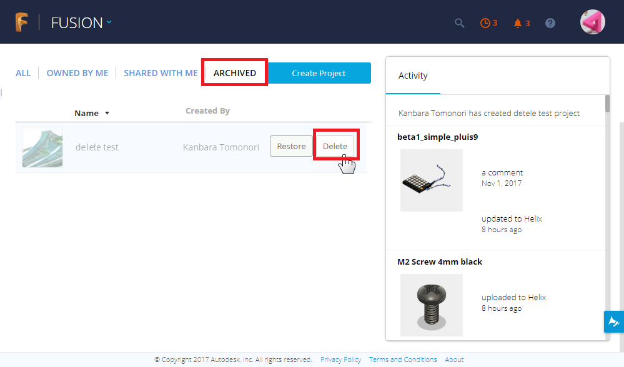Switch to the SHARED WITH ME tab
Viewport: 624px width, 367px height.
click(x=161, y=73)
